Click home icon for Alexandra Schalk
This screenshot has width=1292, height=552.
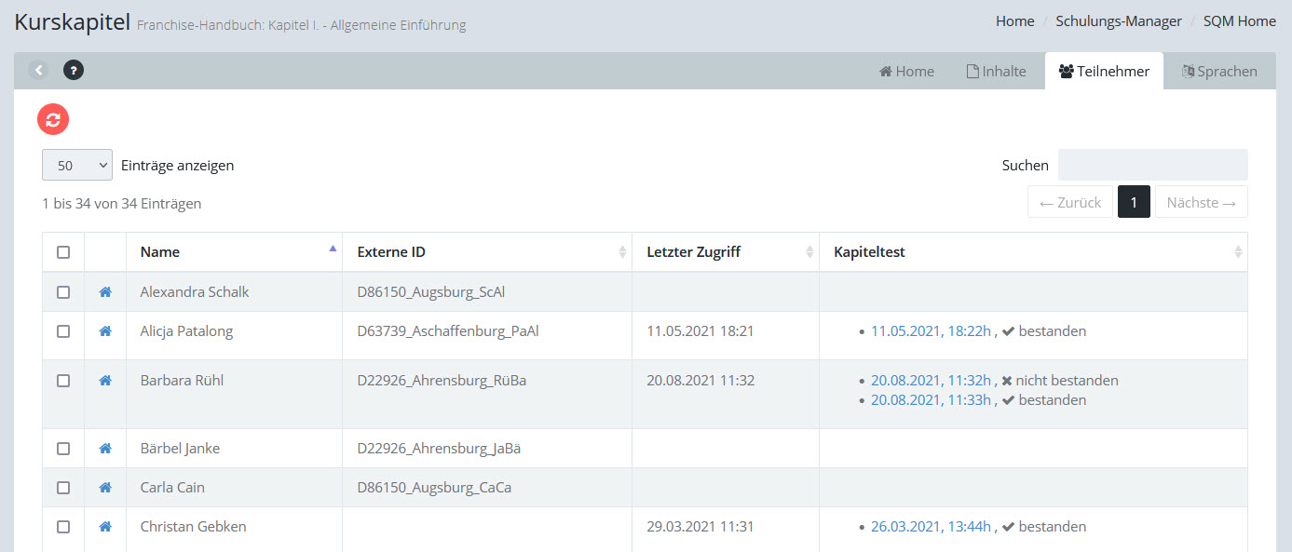pos(105,292)
